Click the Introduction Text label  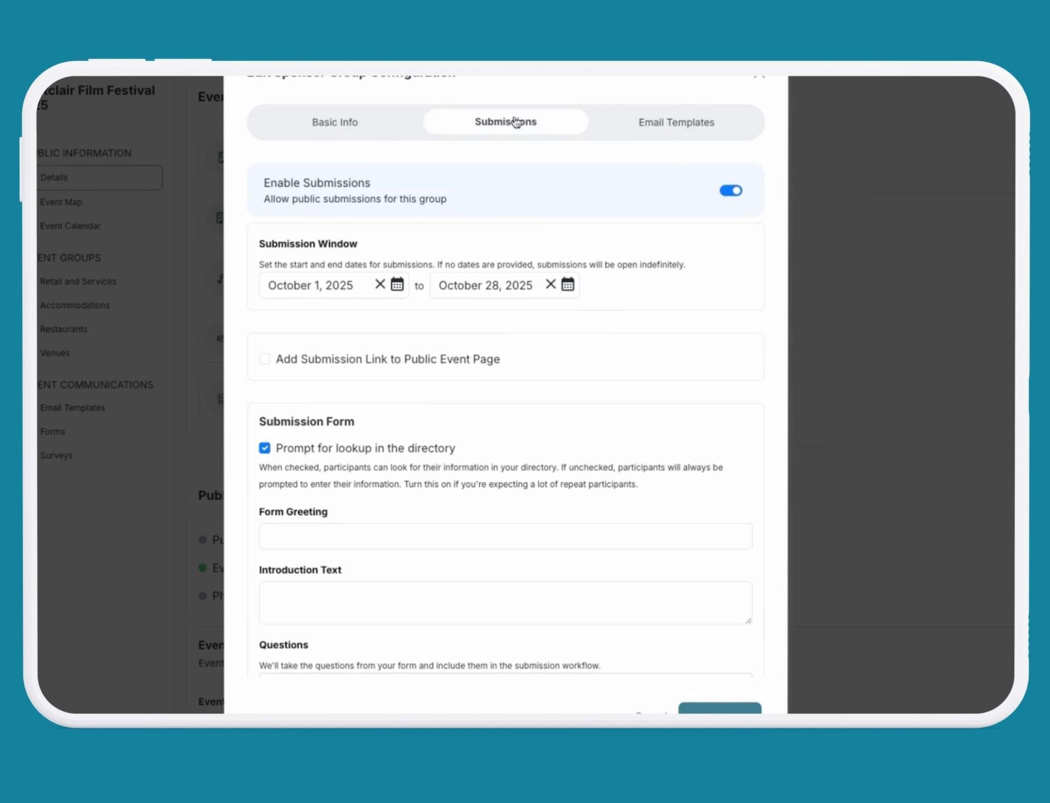(x=300, y=569)
